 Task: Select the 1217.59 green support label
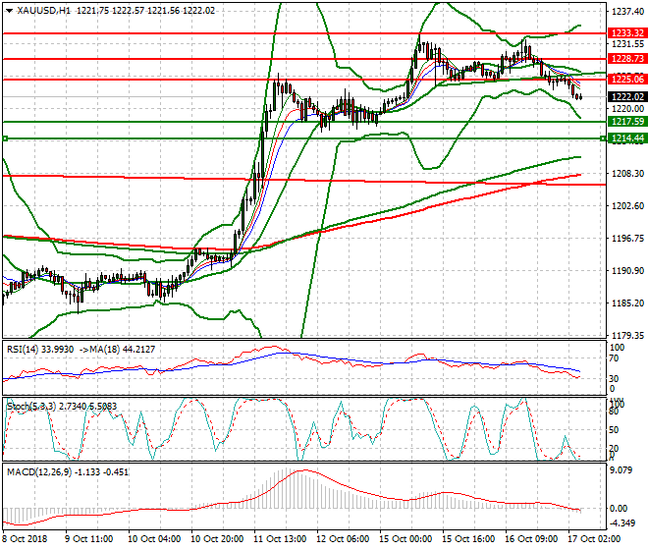point(627,122)
